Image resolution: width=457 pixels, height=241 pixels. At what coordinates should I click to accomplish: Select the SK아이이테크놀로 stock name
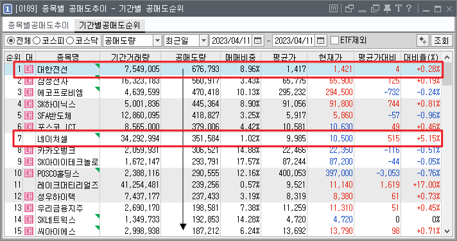[x=68, y=162]
